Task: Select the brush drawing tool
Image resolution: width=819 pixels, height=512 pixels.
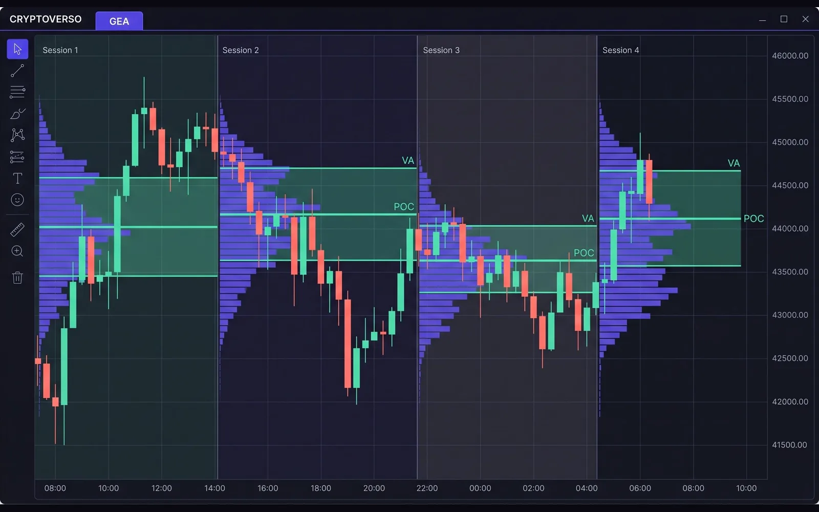Action: [x=17, y=114]
